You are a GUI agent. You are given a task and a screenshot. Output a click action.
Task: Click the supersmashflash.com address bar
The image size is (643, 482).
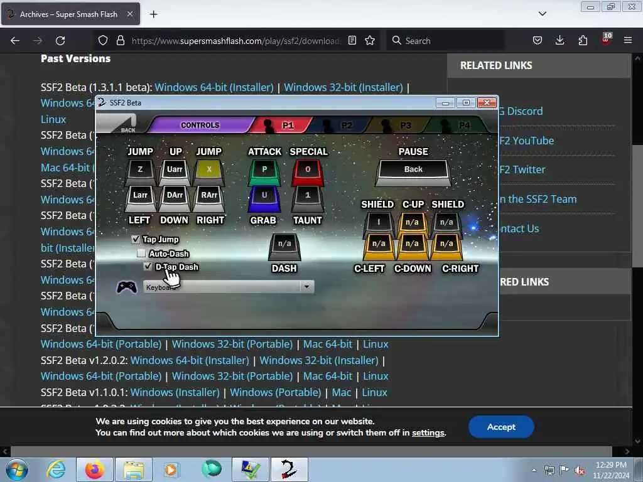[235, 41]
